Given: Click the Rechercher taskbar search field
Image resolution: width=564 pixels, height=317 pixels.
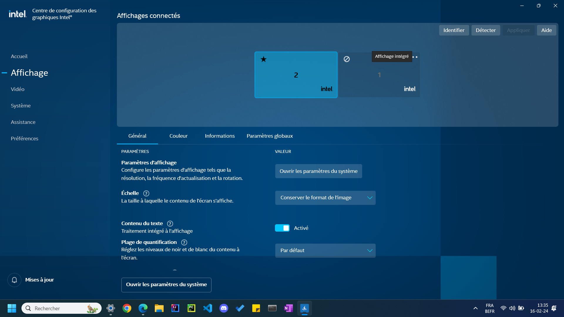Looking at the screenshot, I should point(61,308).
